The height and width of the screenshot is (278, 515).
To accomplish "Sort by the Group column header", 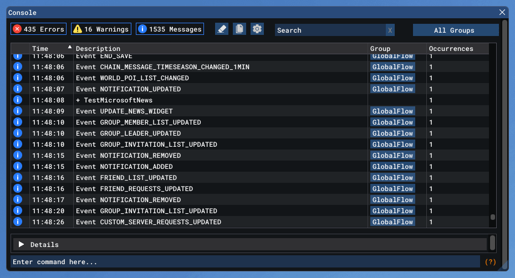I will 397,49.
